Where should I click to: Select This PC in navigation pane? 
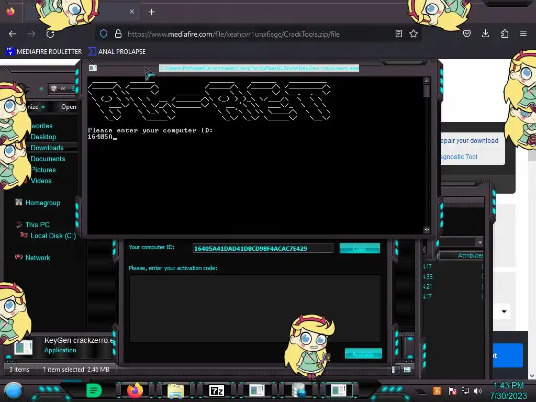coord(37,225)
